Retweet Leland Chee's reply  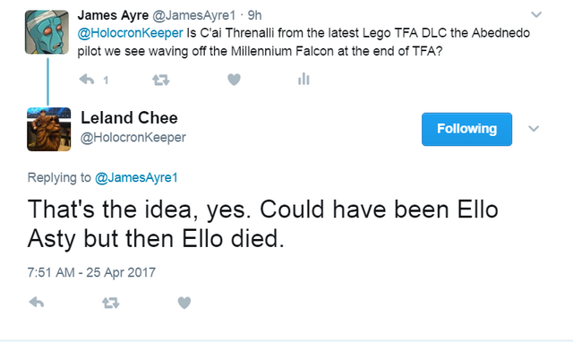click(110, 303)
